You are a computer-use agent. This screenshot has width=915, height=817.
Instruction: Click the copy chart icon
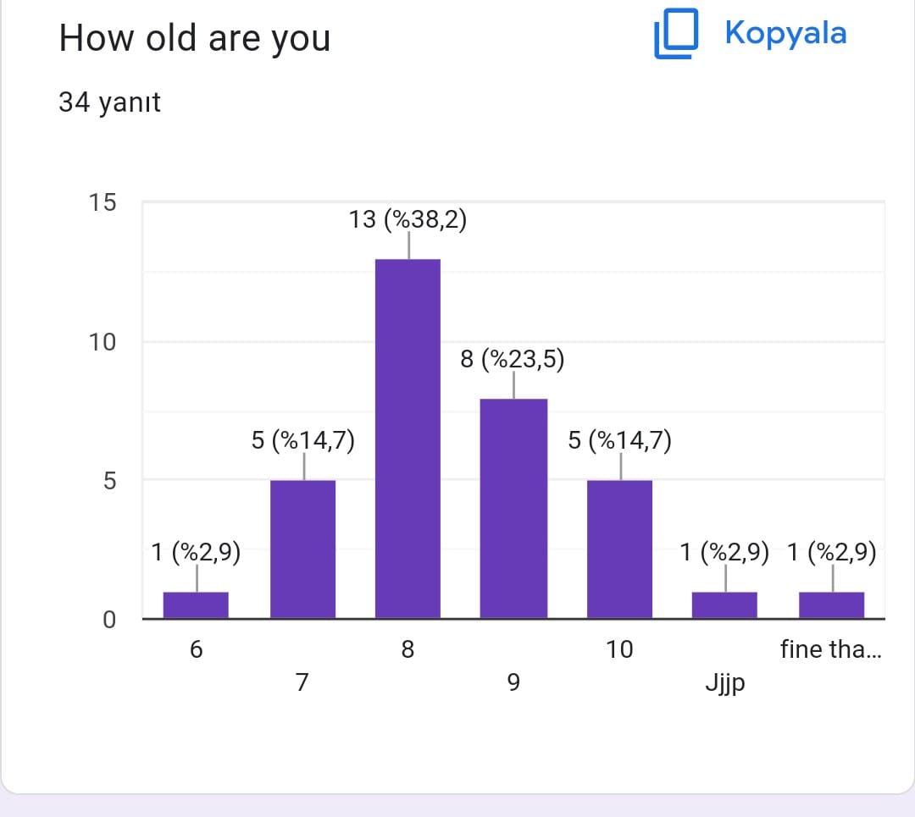(675, 34)
